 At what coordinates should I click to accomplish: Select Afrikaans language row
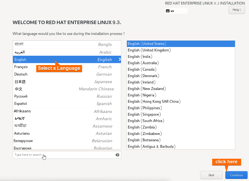tap(67, 111)
